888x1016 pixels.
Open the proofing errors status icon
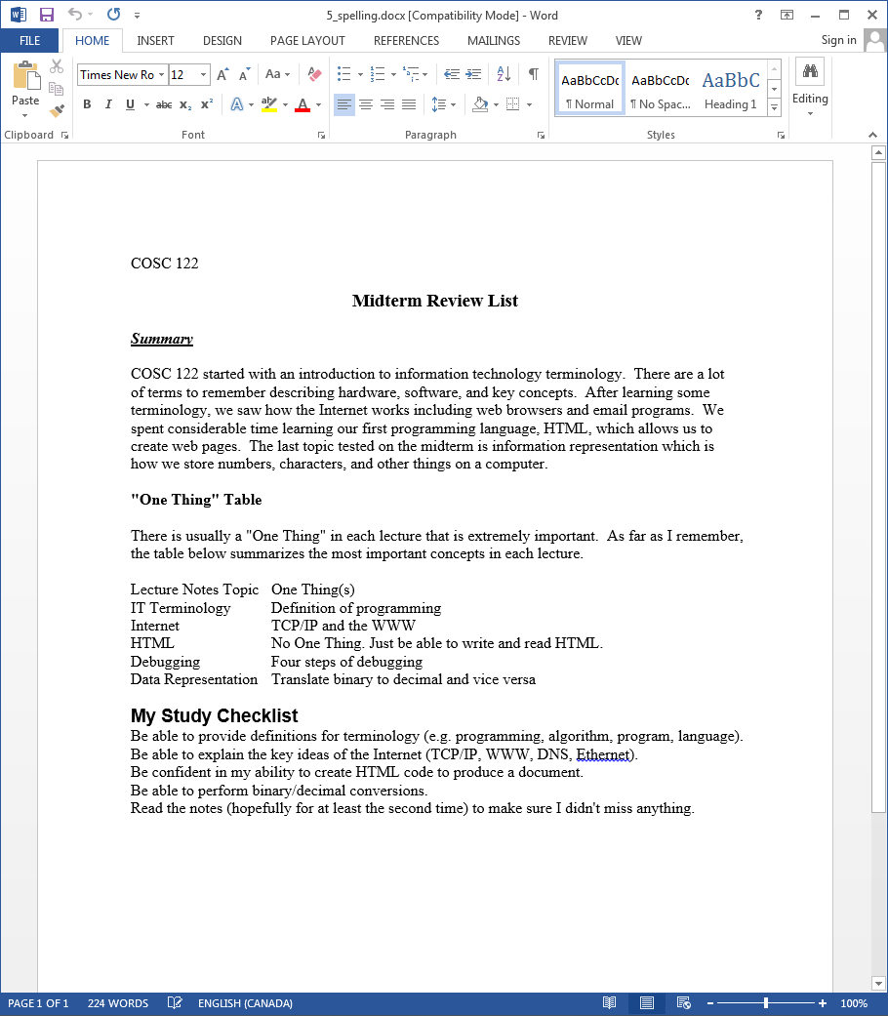coord(175,1003)
